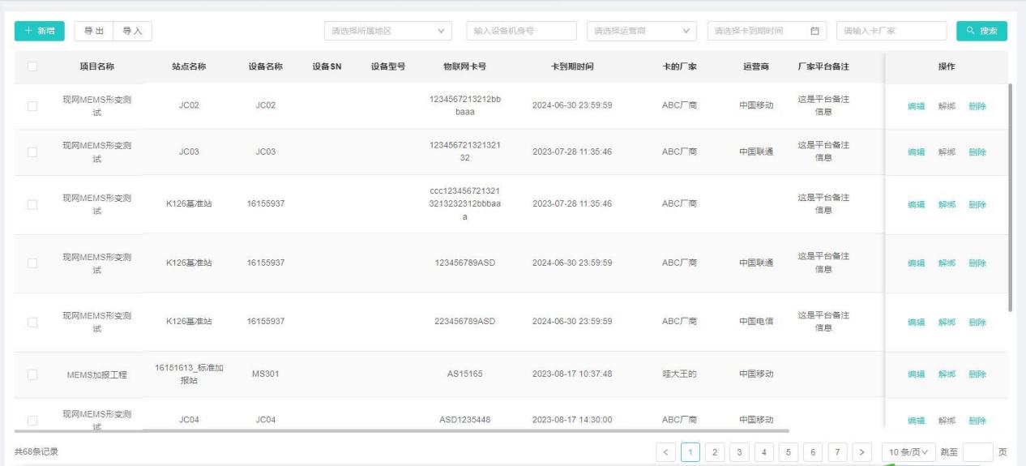Image resolution: width=1026 pixels, height=466 pixels.
Task: Expand the 10条/页 page size selector
Action: point(908,451)
